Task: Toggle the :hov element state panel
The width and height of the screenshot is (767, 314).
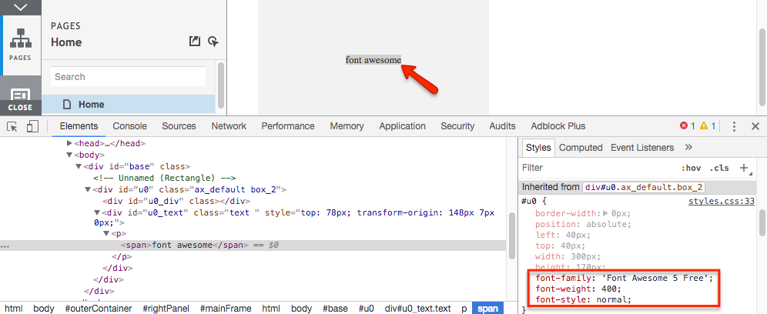Action: [691, 168]
